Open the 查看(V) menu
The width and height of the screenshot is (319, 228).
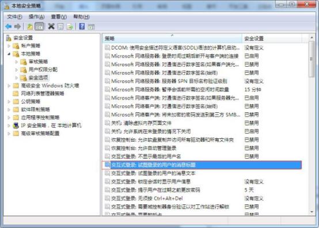coord(59,17)
